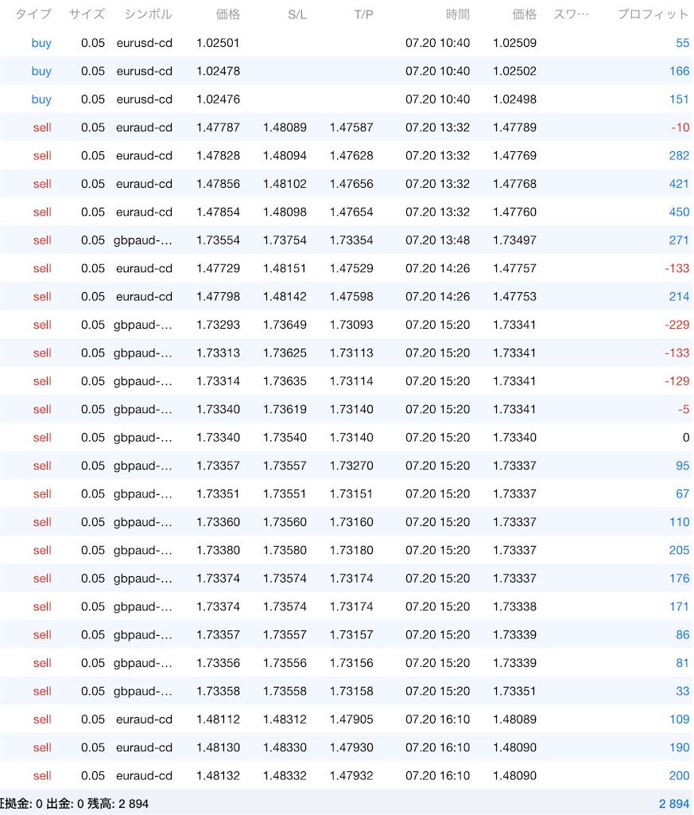Tap the profit value 200
The height and width of the screenshot is (815, 694).
679,775
